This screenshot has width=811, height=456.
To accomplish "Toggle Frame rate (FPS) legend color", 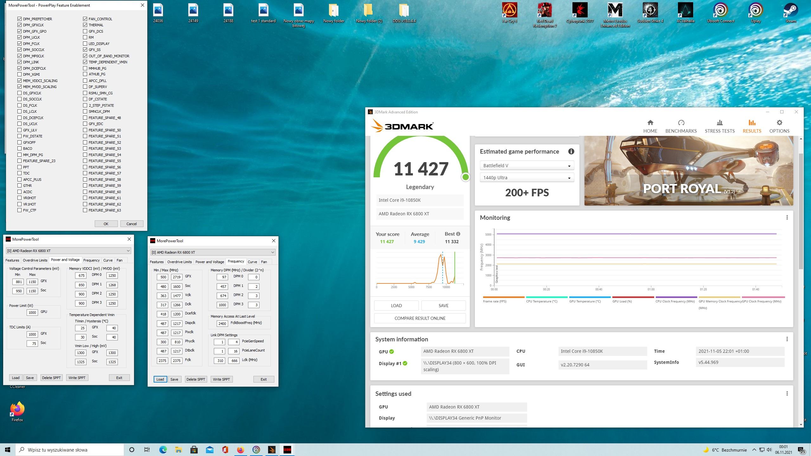I will [504, 297].
